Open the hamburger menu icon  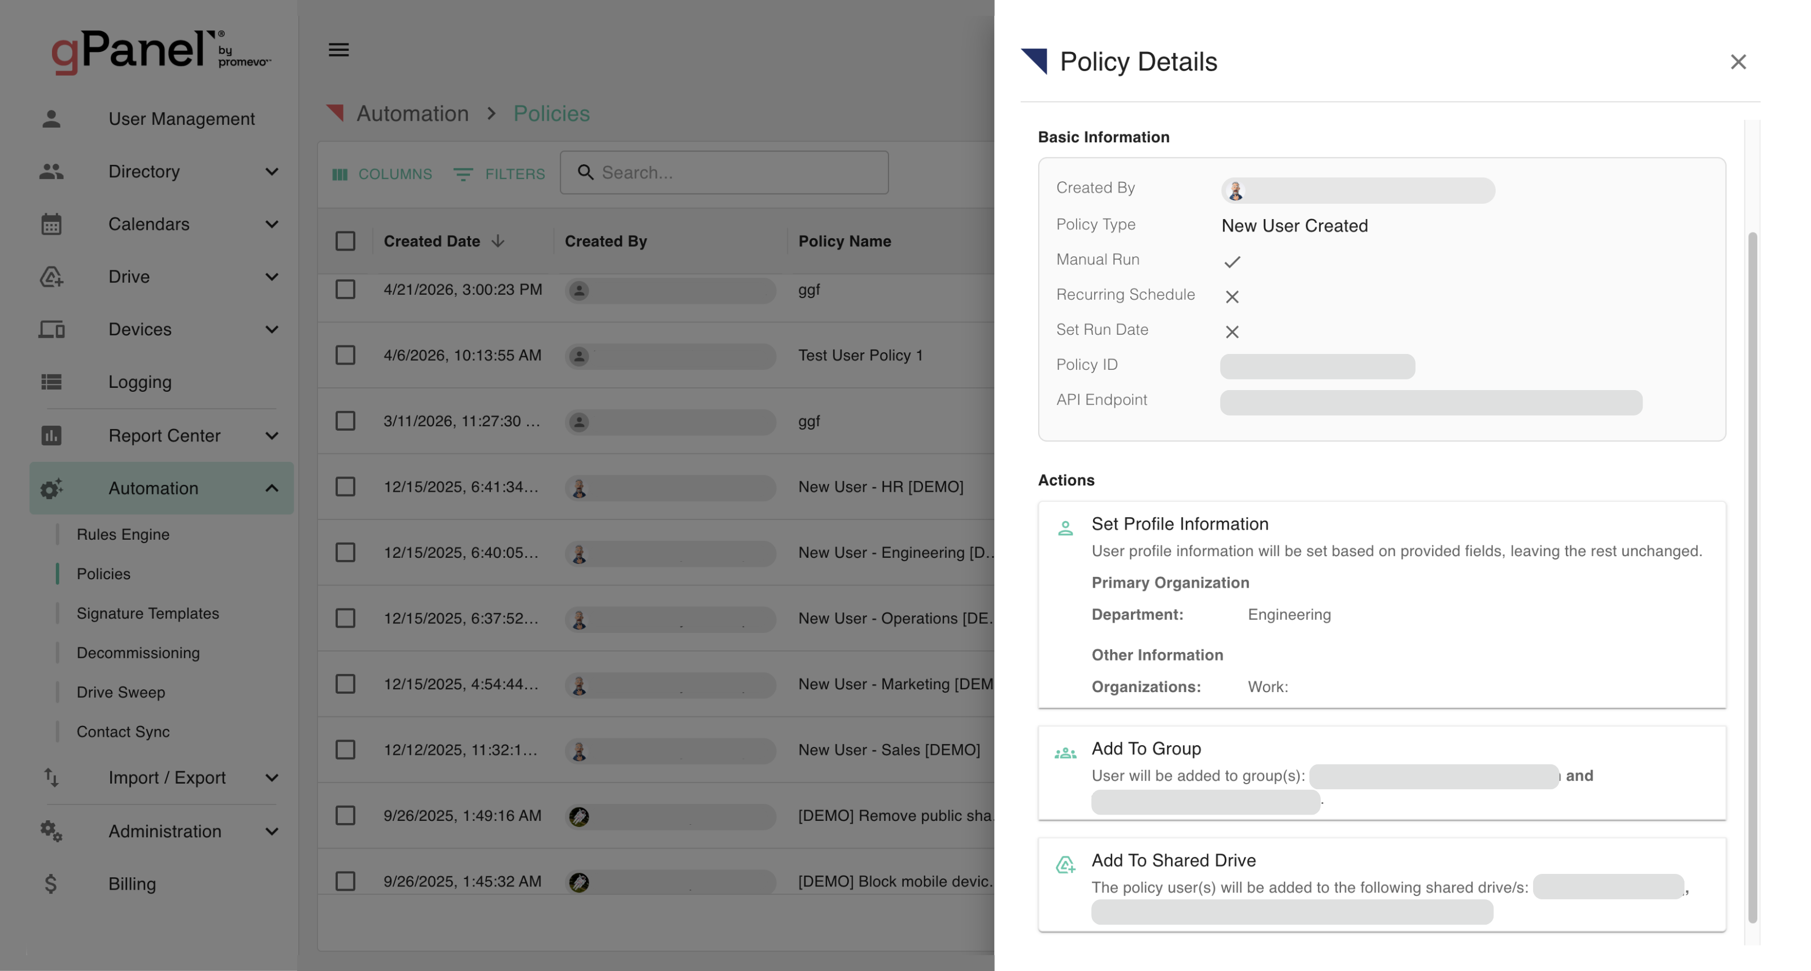tap(339, 50)
